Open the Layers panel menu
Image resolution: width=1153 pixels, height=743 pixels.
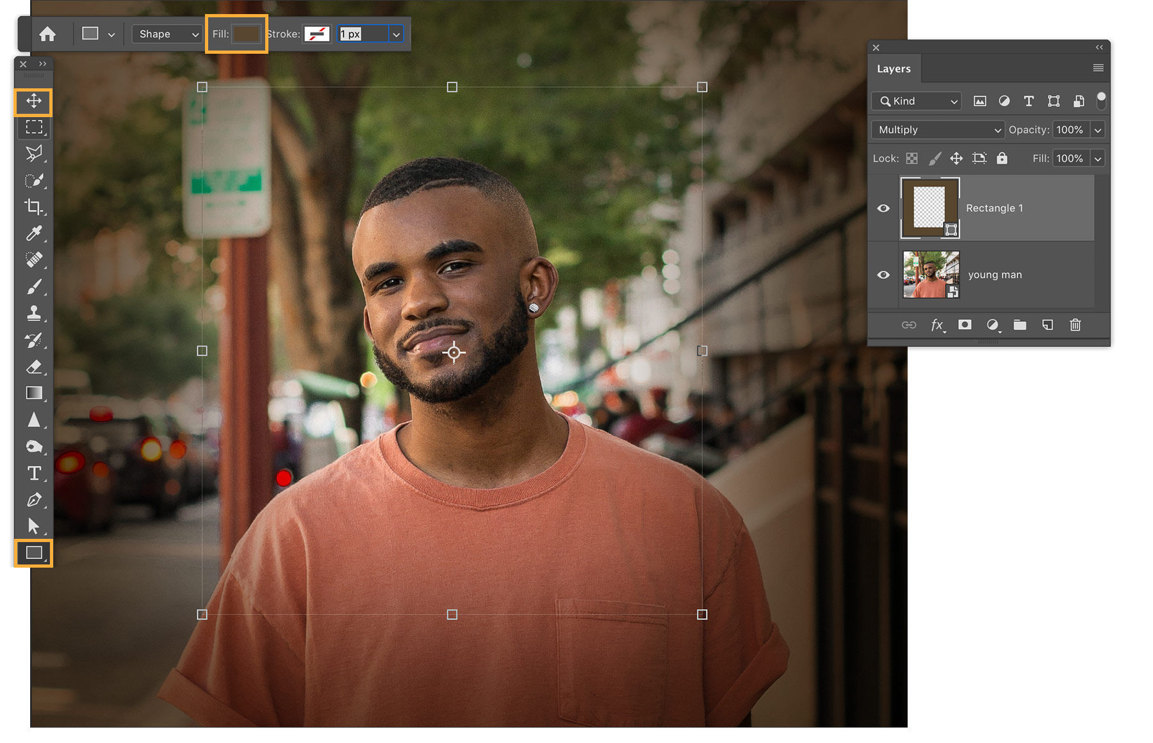click(1098, 67)
